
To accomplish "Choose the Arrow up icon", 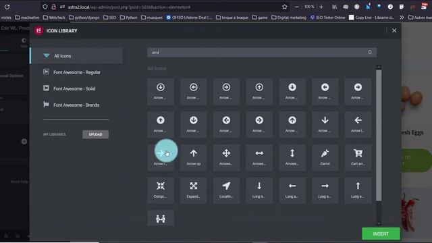I will (194, 157).
